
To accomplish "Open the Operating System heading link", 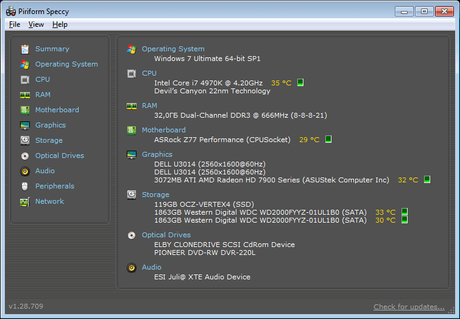I will click(x=173, y=49).
